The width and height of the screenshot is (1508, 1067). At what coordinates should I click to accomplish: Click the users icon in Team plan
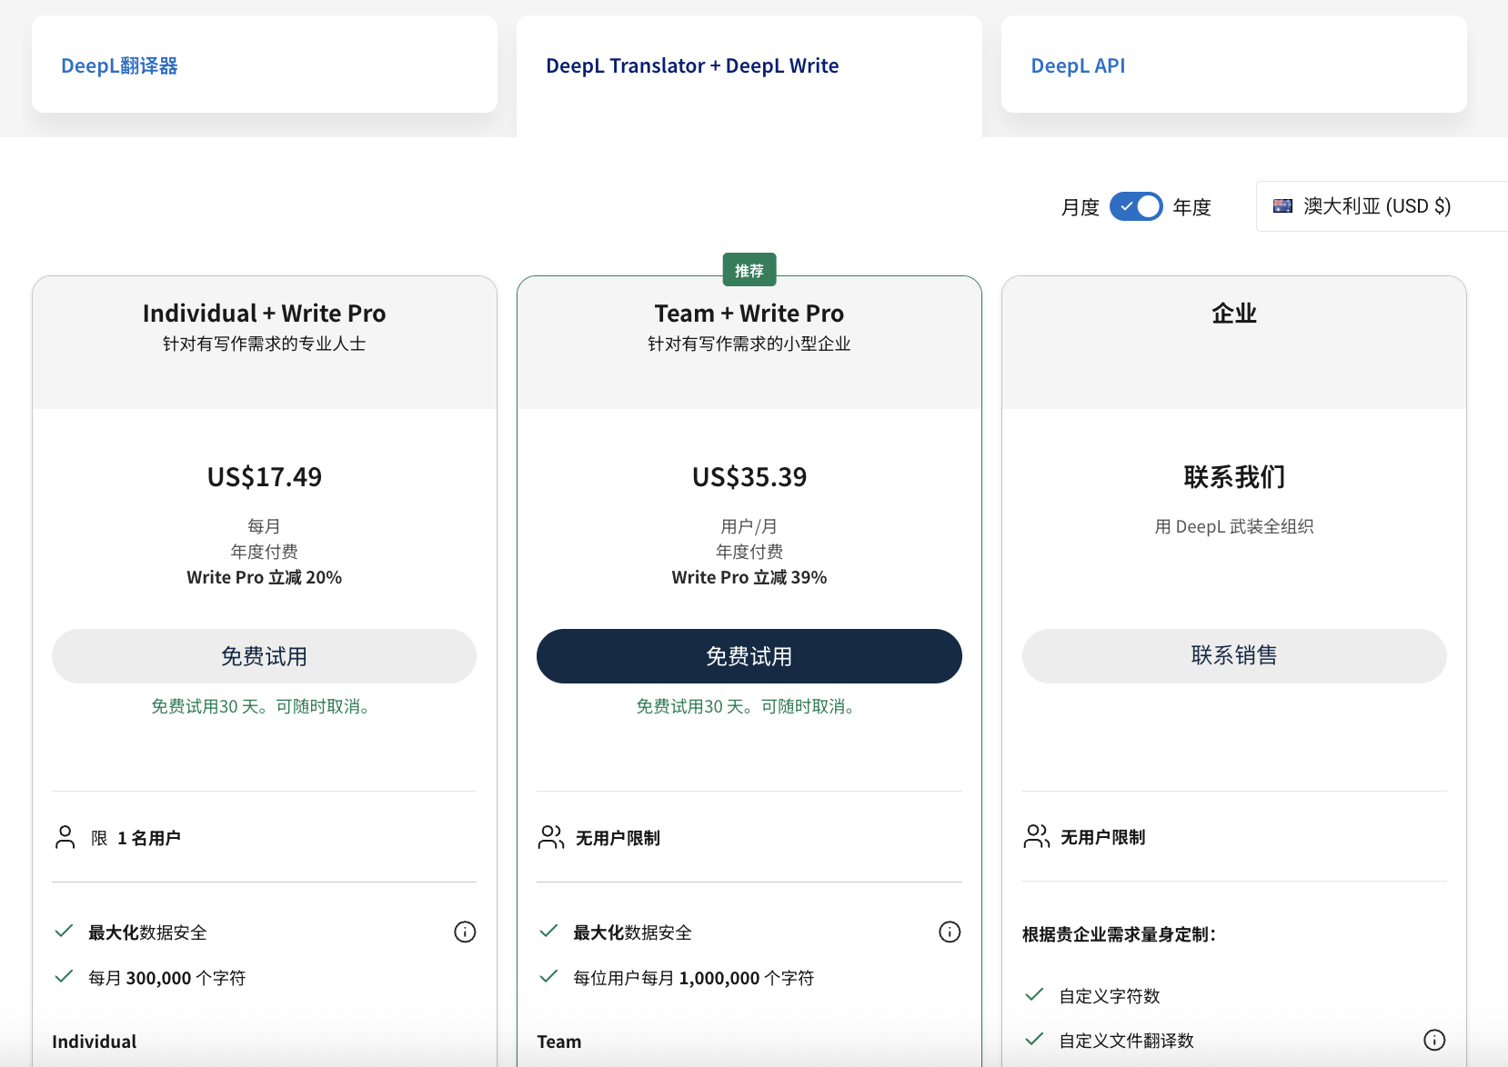(551, 837)
